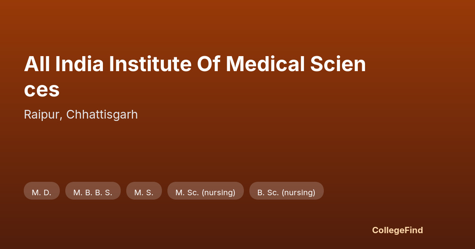The image size is (475, 249).
Task: Click the M. D. course tag
Action: [x=42, y=191]
